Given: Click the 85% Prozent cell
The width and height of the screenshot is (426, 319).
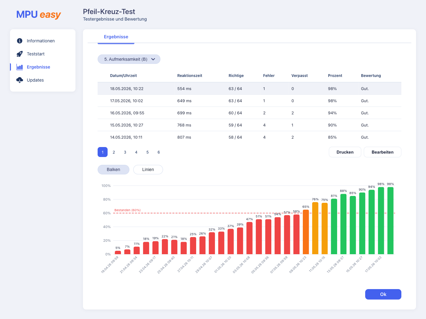Looking at the screenshot, I should tap(332, 137).
